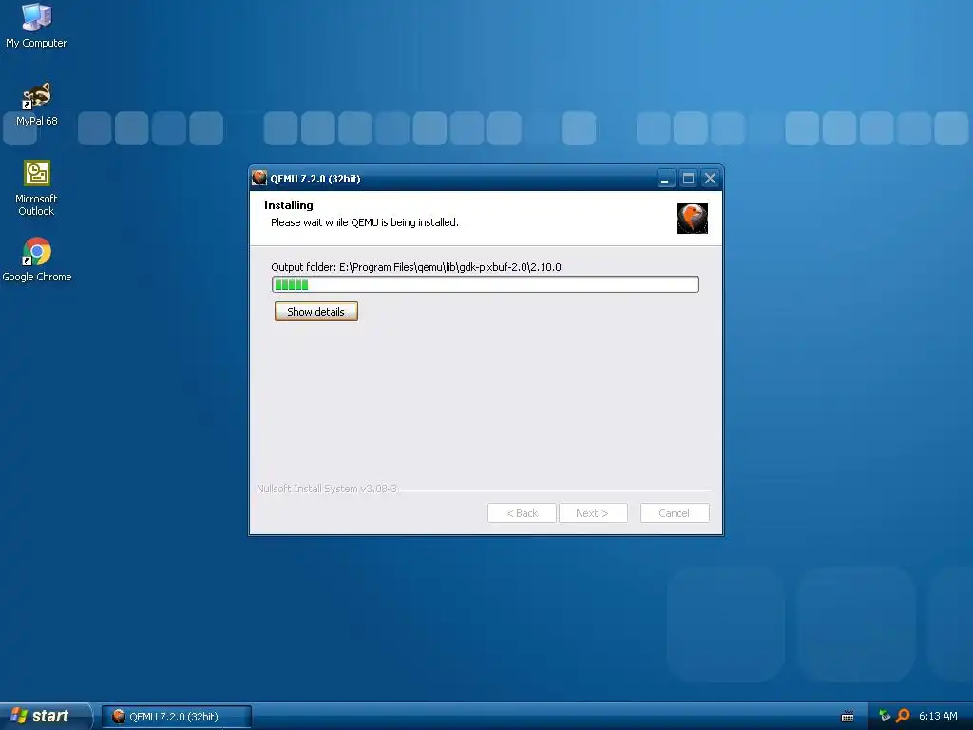Click the disabled Back button
This screenshot has width=973, height=730.
coord(522,513)
